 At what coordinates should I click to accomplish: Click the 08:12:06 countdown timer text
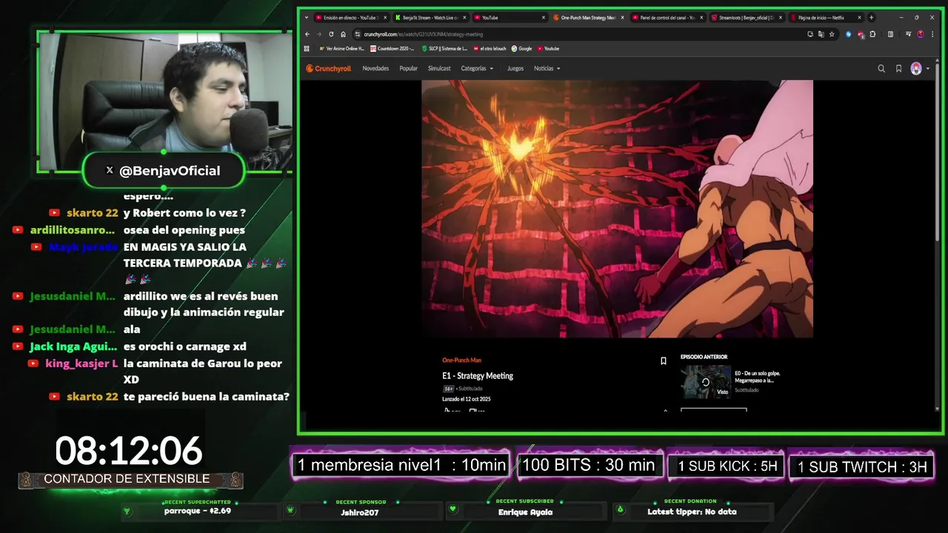129,451
